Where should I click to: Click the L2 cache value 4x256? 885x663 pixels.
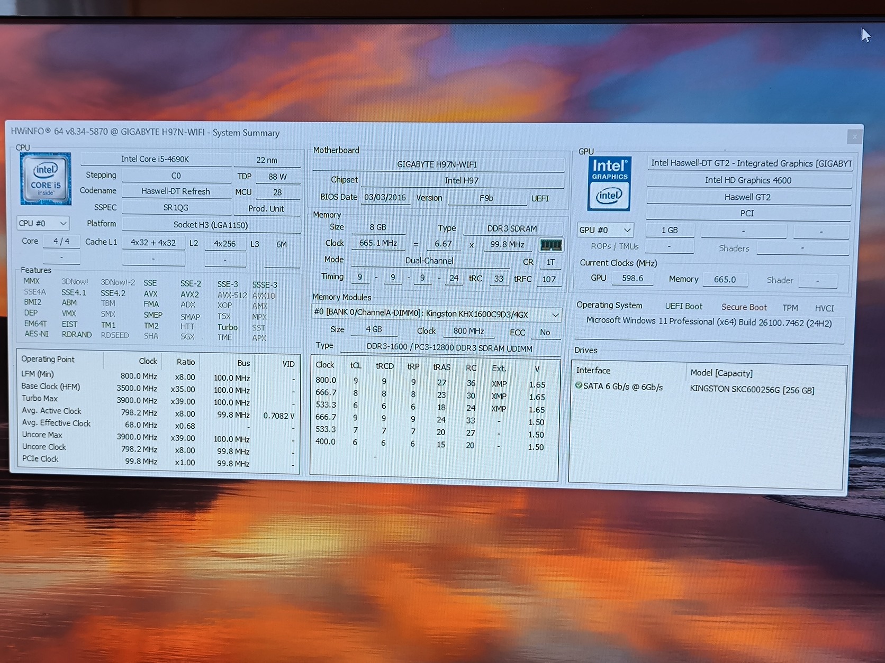(x=225, y=243)
